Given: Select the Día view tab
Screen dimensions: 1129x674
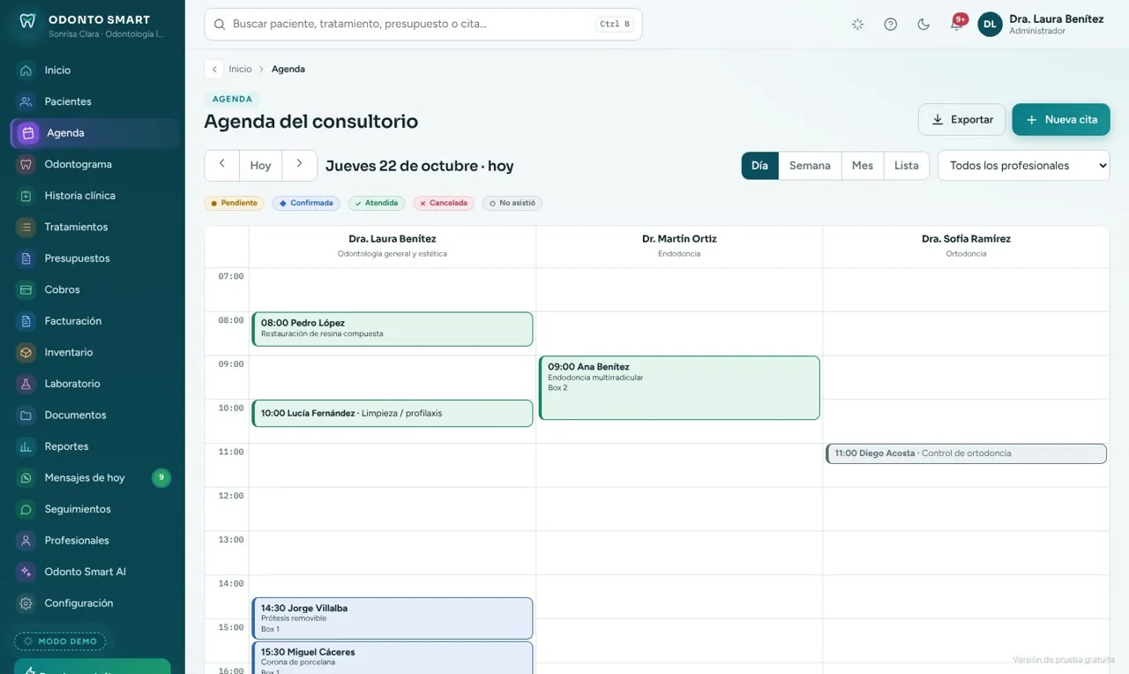Looking at the screenshot, I should pyautogui.click(x=759, y=166).
